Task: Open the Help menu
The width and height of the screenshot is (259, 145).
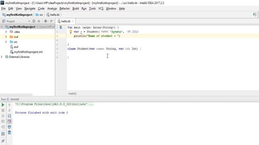Action: coord(122,8)
